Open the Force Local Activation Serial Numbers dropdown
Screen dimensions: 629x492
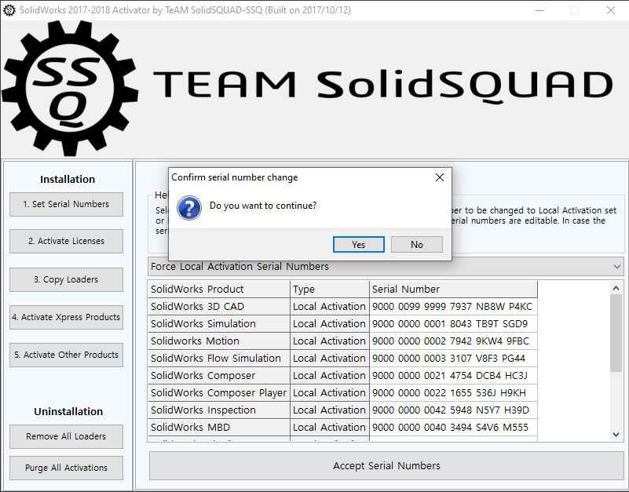click(x=386, y=267)
